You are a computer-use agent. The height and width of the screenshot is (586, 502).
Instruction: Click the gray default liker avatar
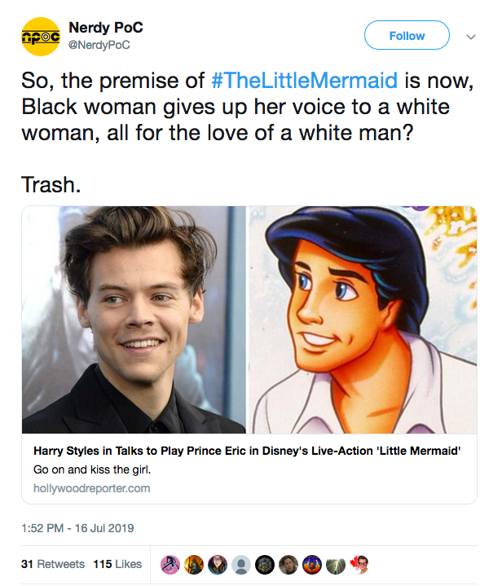coord(241,564)
